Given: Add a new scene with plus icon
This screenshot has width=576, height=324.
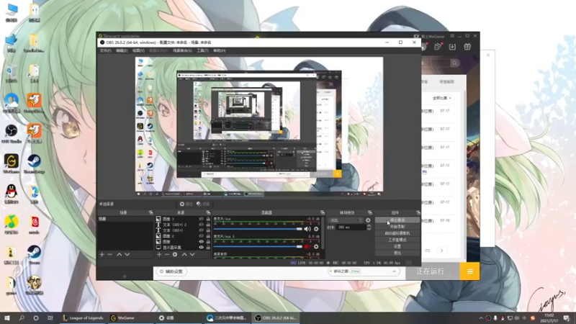Looking at the screenshot, I should click(x=102, y=254).
